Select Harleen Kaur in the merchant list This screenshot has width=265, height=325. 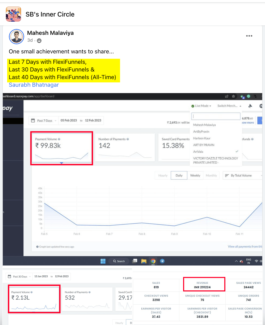tap(202, 138)
